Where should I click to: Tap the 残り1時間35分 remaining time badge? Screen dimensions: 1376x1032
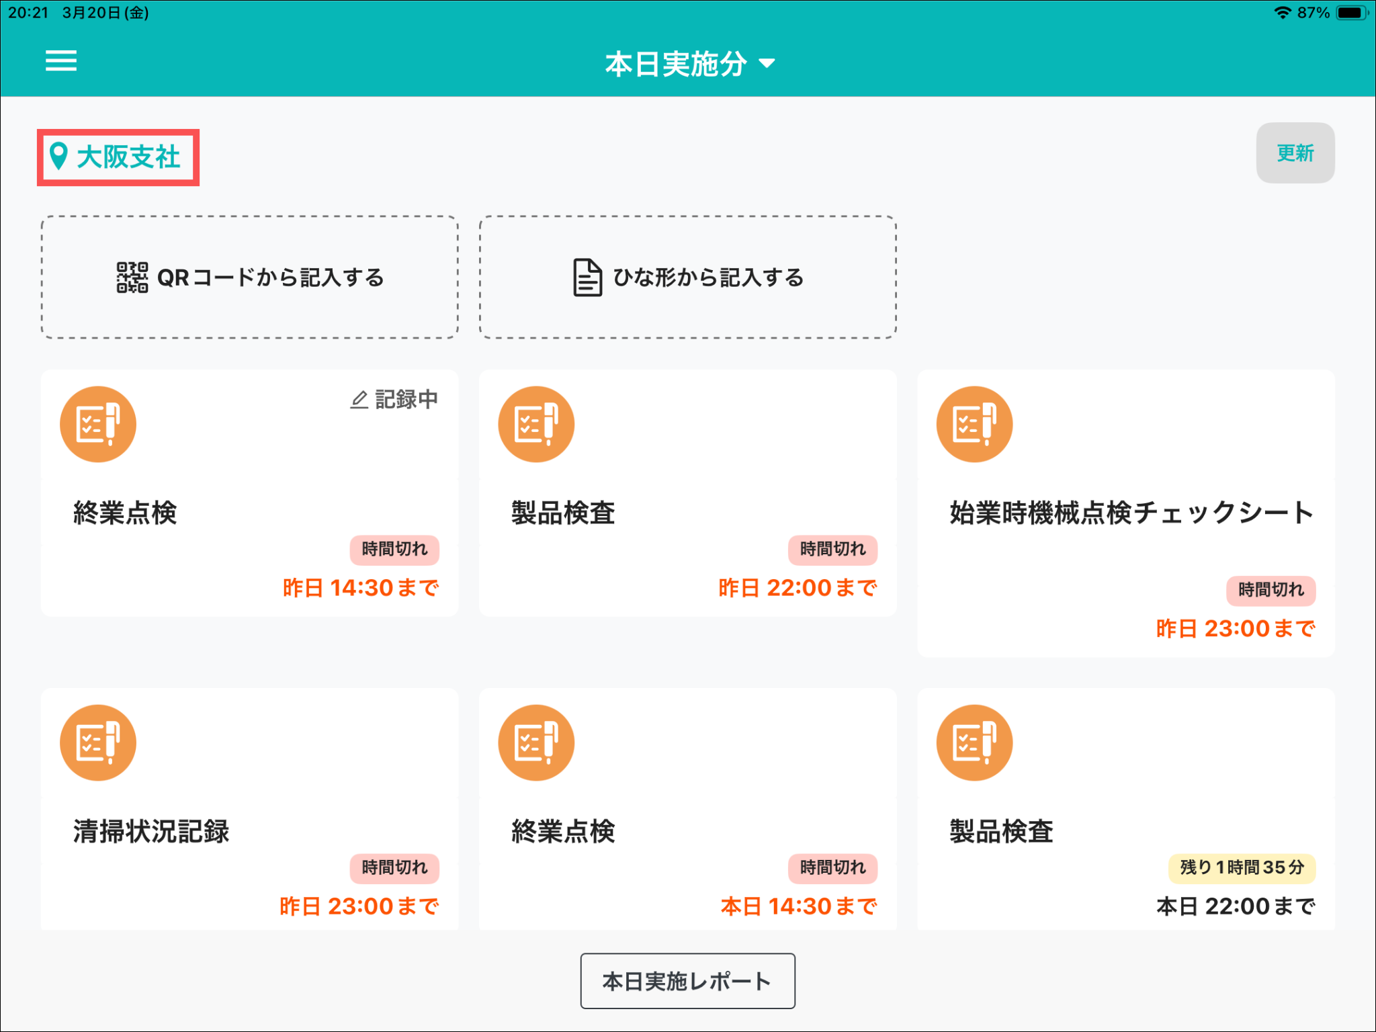[x=1242, y=867]
